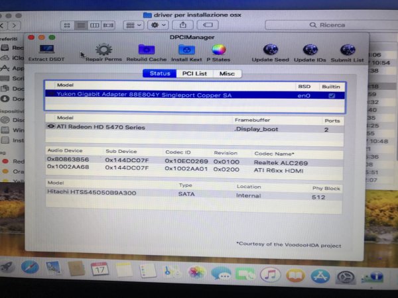Switch to the PCI List tab
This screenshot has width=398, height=298.
click(194, 74)
